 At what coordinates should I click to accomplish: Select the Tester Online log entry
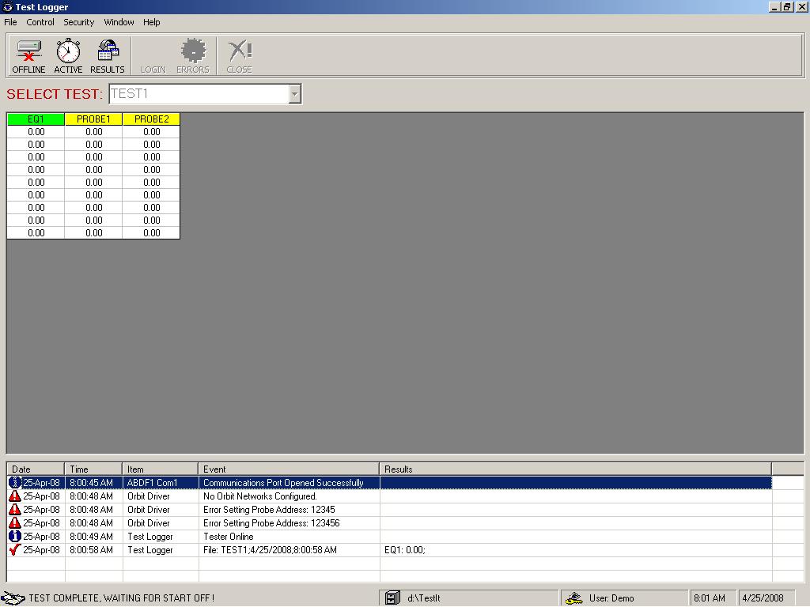coord(228,537)
